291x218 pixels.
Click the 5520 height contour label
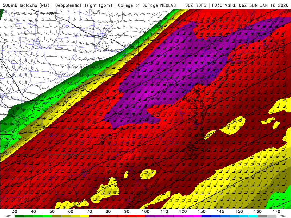(144, 119)
